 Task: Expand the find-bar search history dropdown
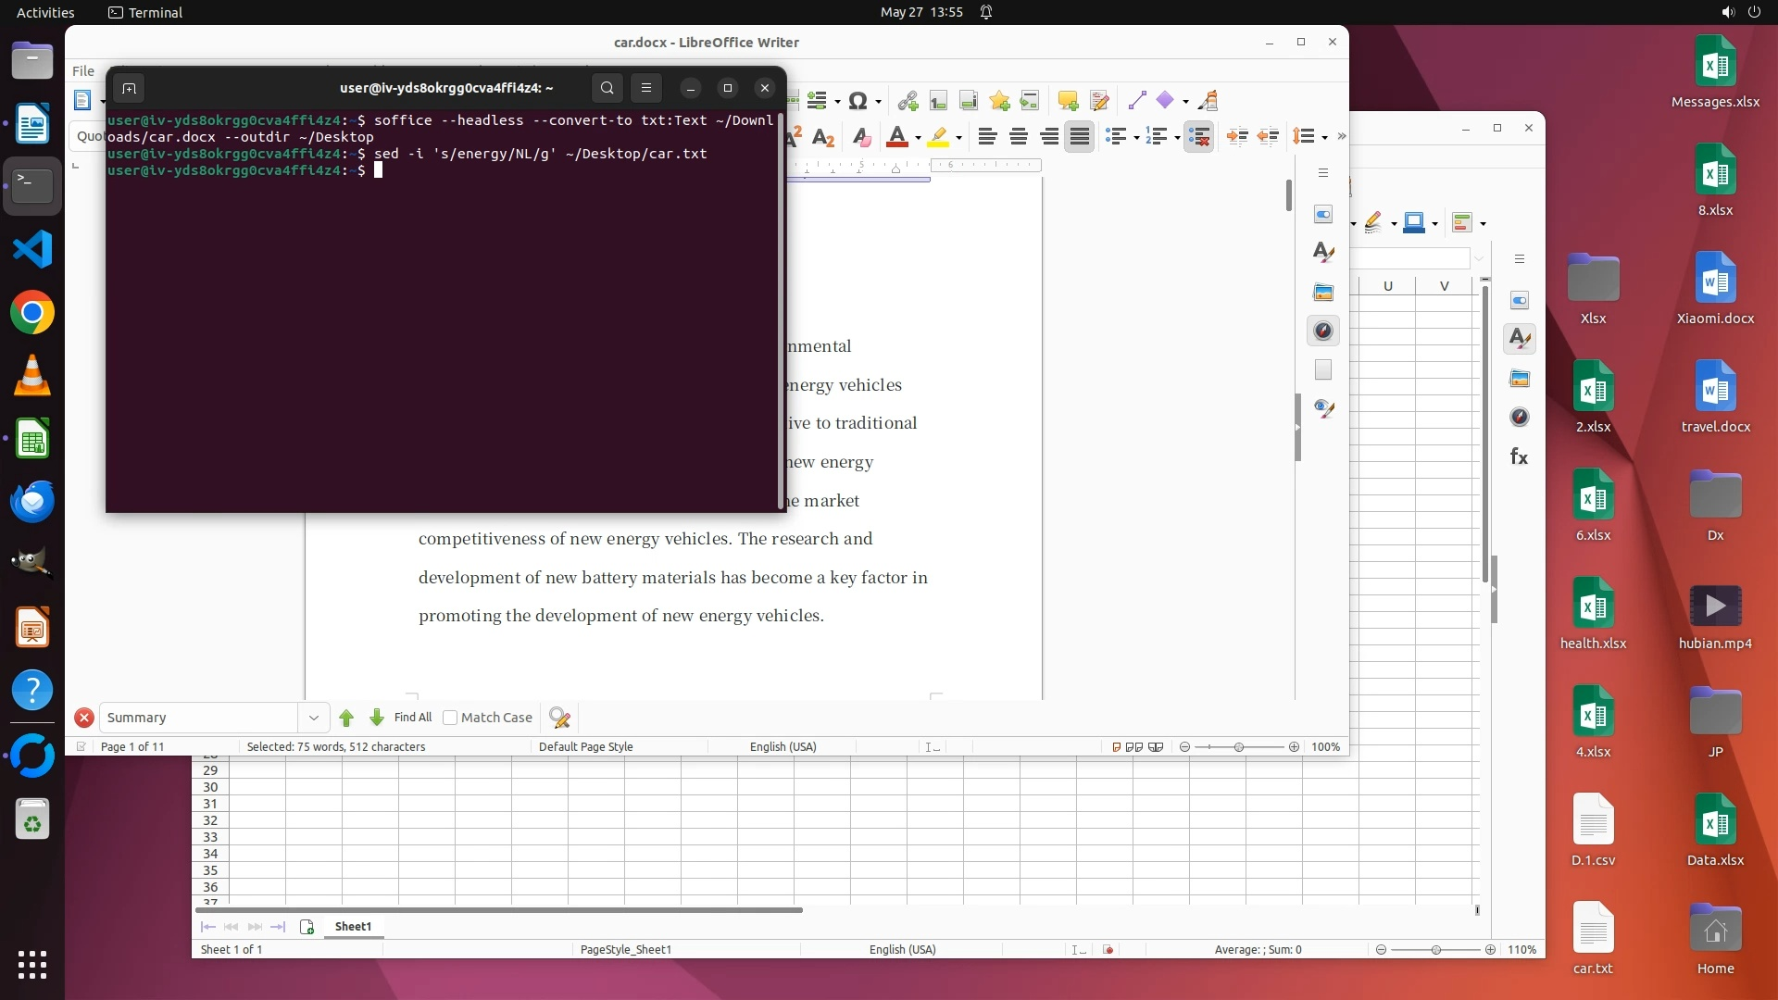tap(313, 718)
